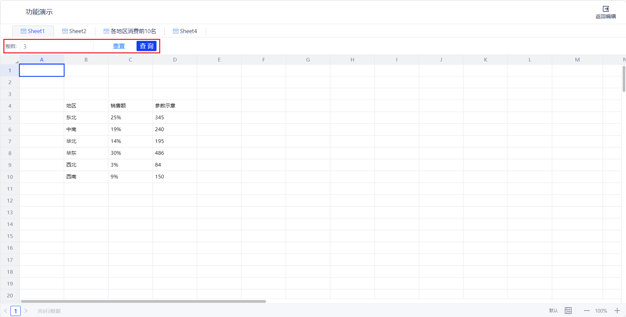Zoom in using the plus icon
The width and height of the screenshot is (626, 317).
click(x=617, y=311)
